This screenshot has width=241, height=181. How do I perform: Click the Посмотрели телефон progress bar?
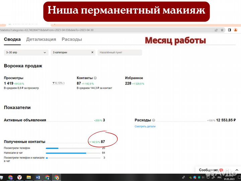click(73, 148)
